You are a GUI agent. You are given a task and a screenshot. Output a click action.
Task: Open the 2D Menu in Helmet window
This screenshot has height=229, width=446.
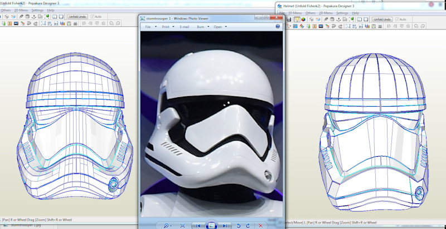[x=326, y=13]
